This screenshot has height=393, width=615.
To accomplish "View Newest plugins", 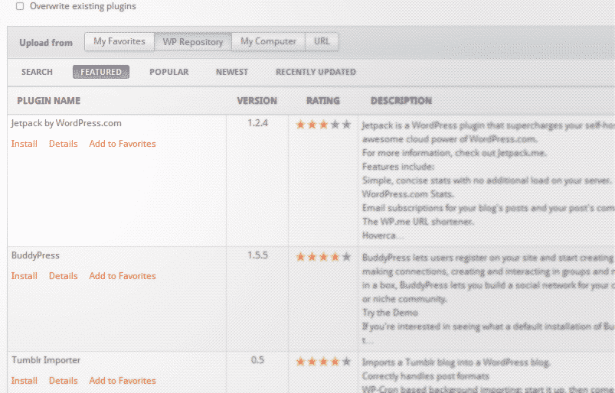I will [231, 72].
